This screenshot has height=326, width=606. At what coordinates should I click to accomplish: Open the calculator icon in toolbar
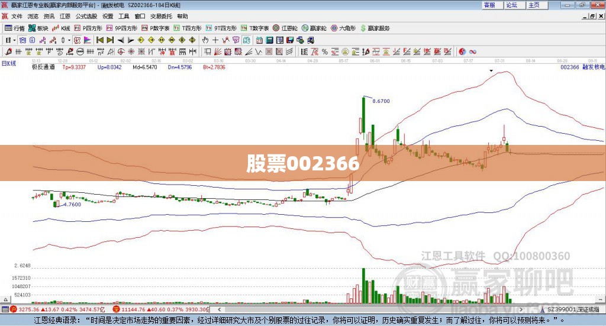(269, 40)
